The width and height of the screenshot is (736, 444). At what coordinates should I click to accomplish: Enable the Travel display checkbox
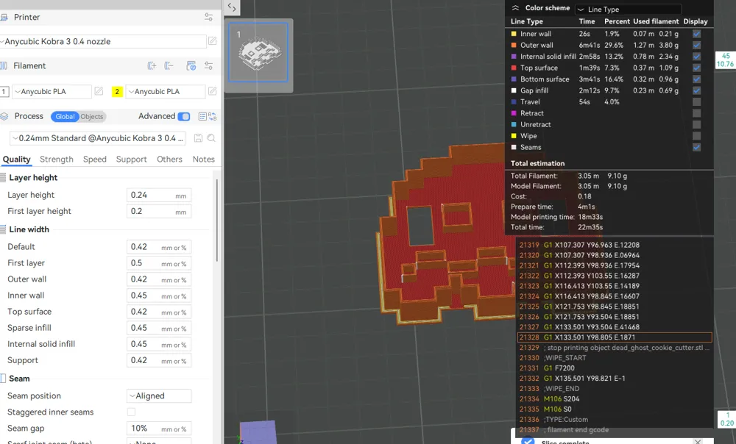(x=696, y=101)
